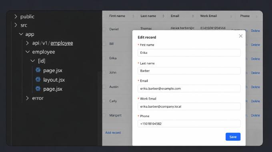Click the name Daniel in the table
This screenshot has height=152, width=272.
114,29
